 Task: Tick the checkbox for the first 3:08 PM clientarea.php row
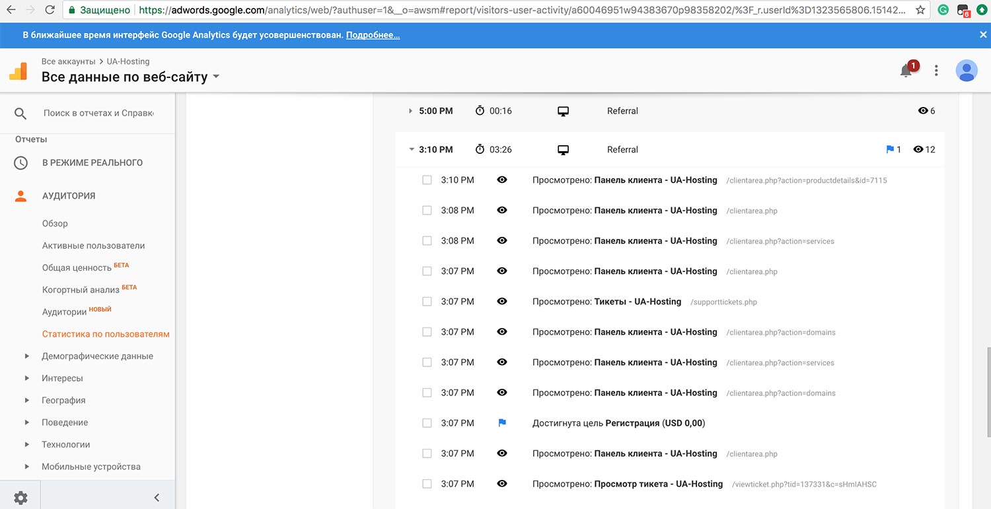coord(427,211)
